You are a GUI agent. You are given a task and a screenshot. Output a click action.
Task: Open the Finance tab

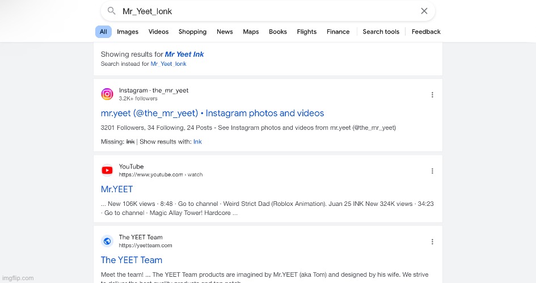coord(338,32)
